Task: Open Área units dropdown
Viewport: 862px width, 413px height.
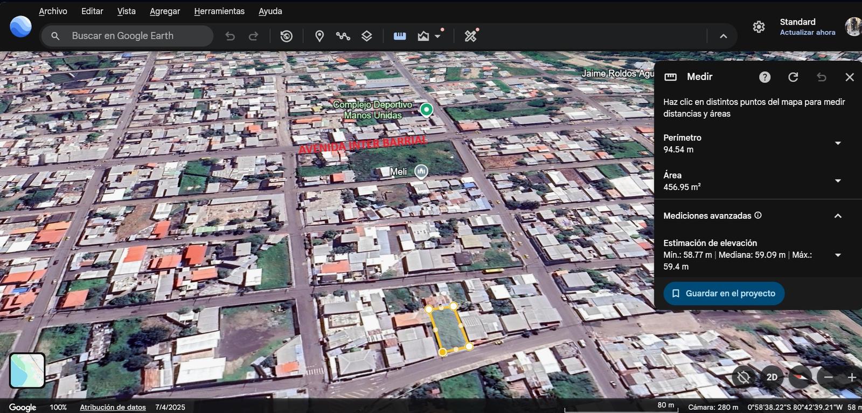Action: (838, 181)
